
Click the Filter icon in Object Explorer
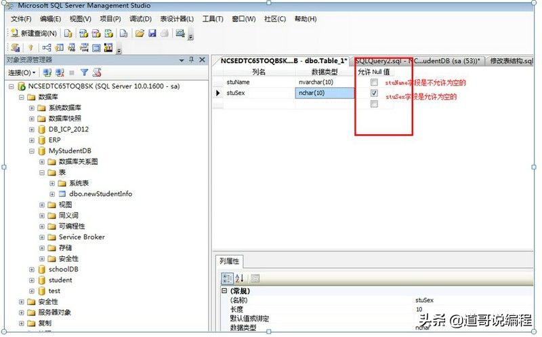[84, 72]
